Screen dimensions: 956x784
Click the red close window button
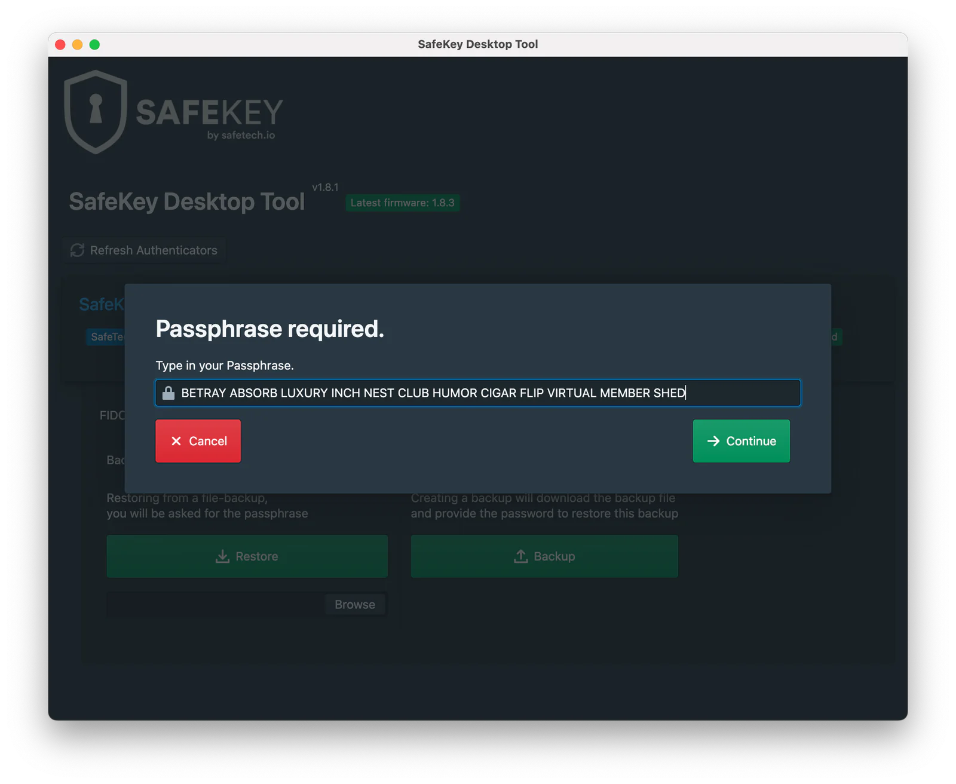point(60,44)
